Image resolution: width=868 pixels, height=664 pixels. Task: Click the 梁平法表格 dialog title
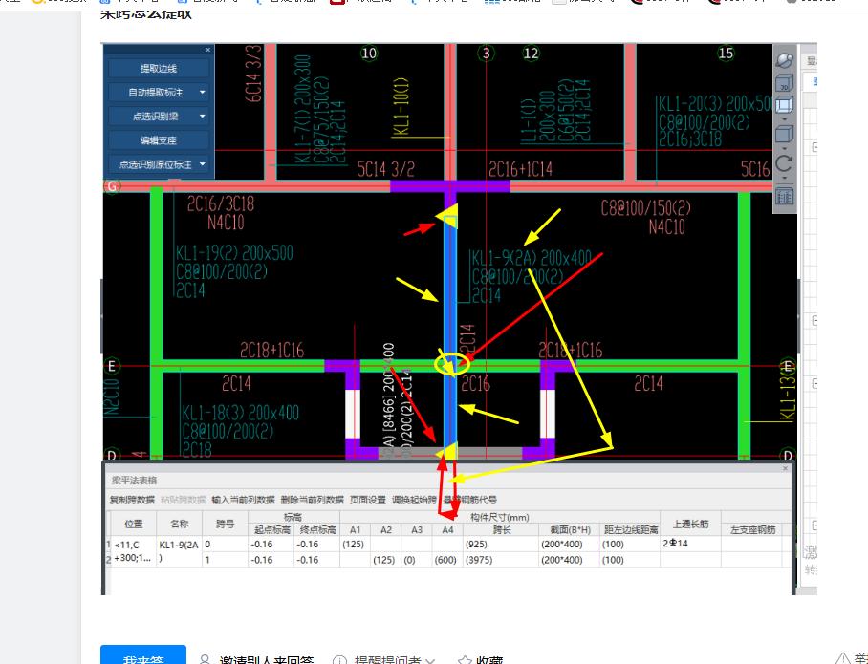point(134,480)
